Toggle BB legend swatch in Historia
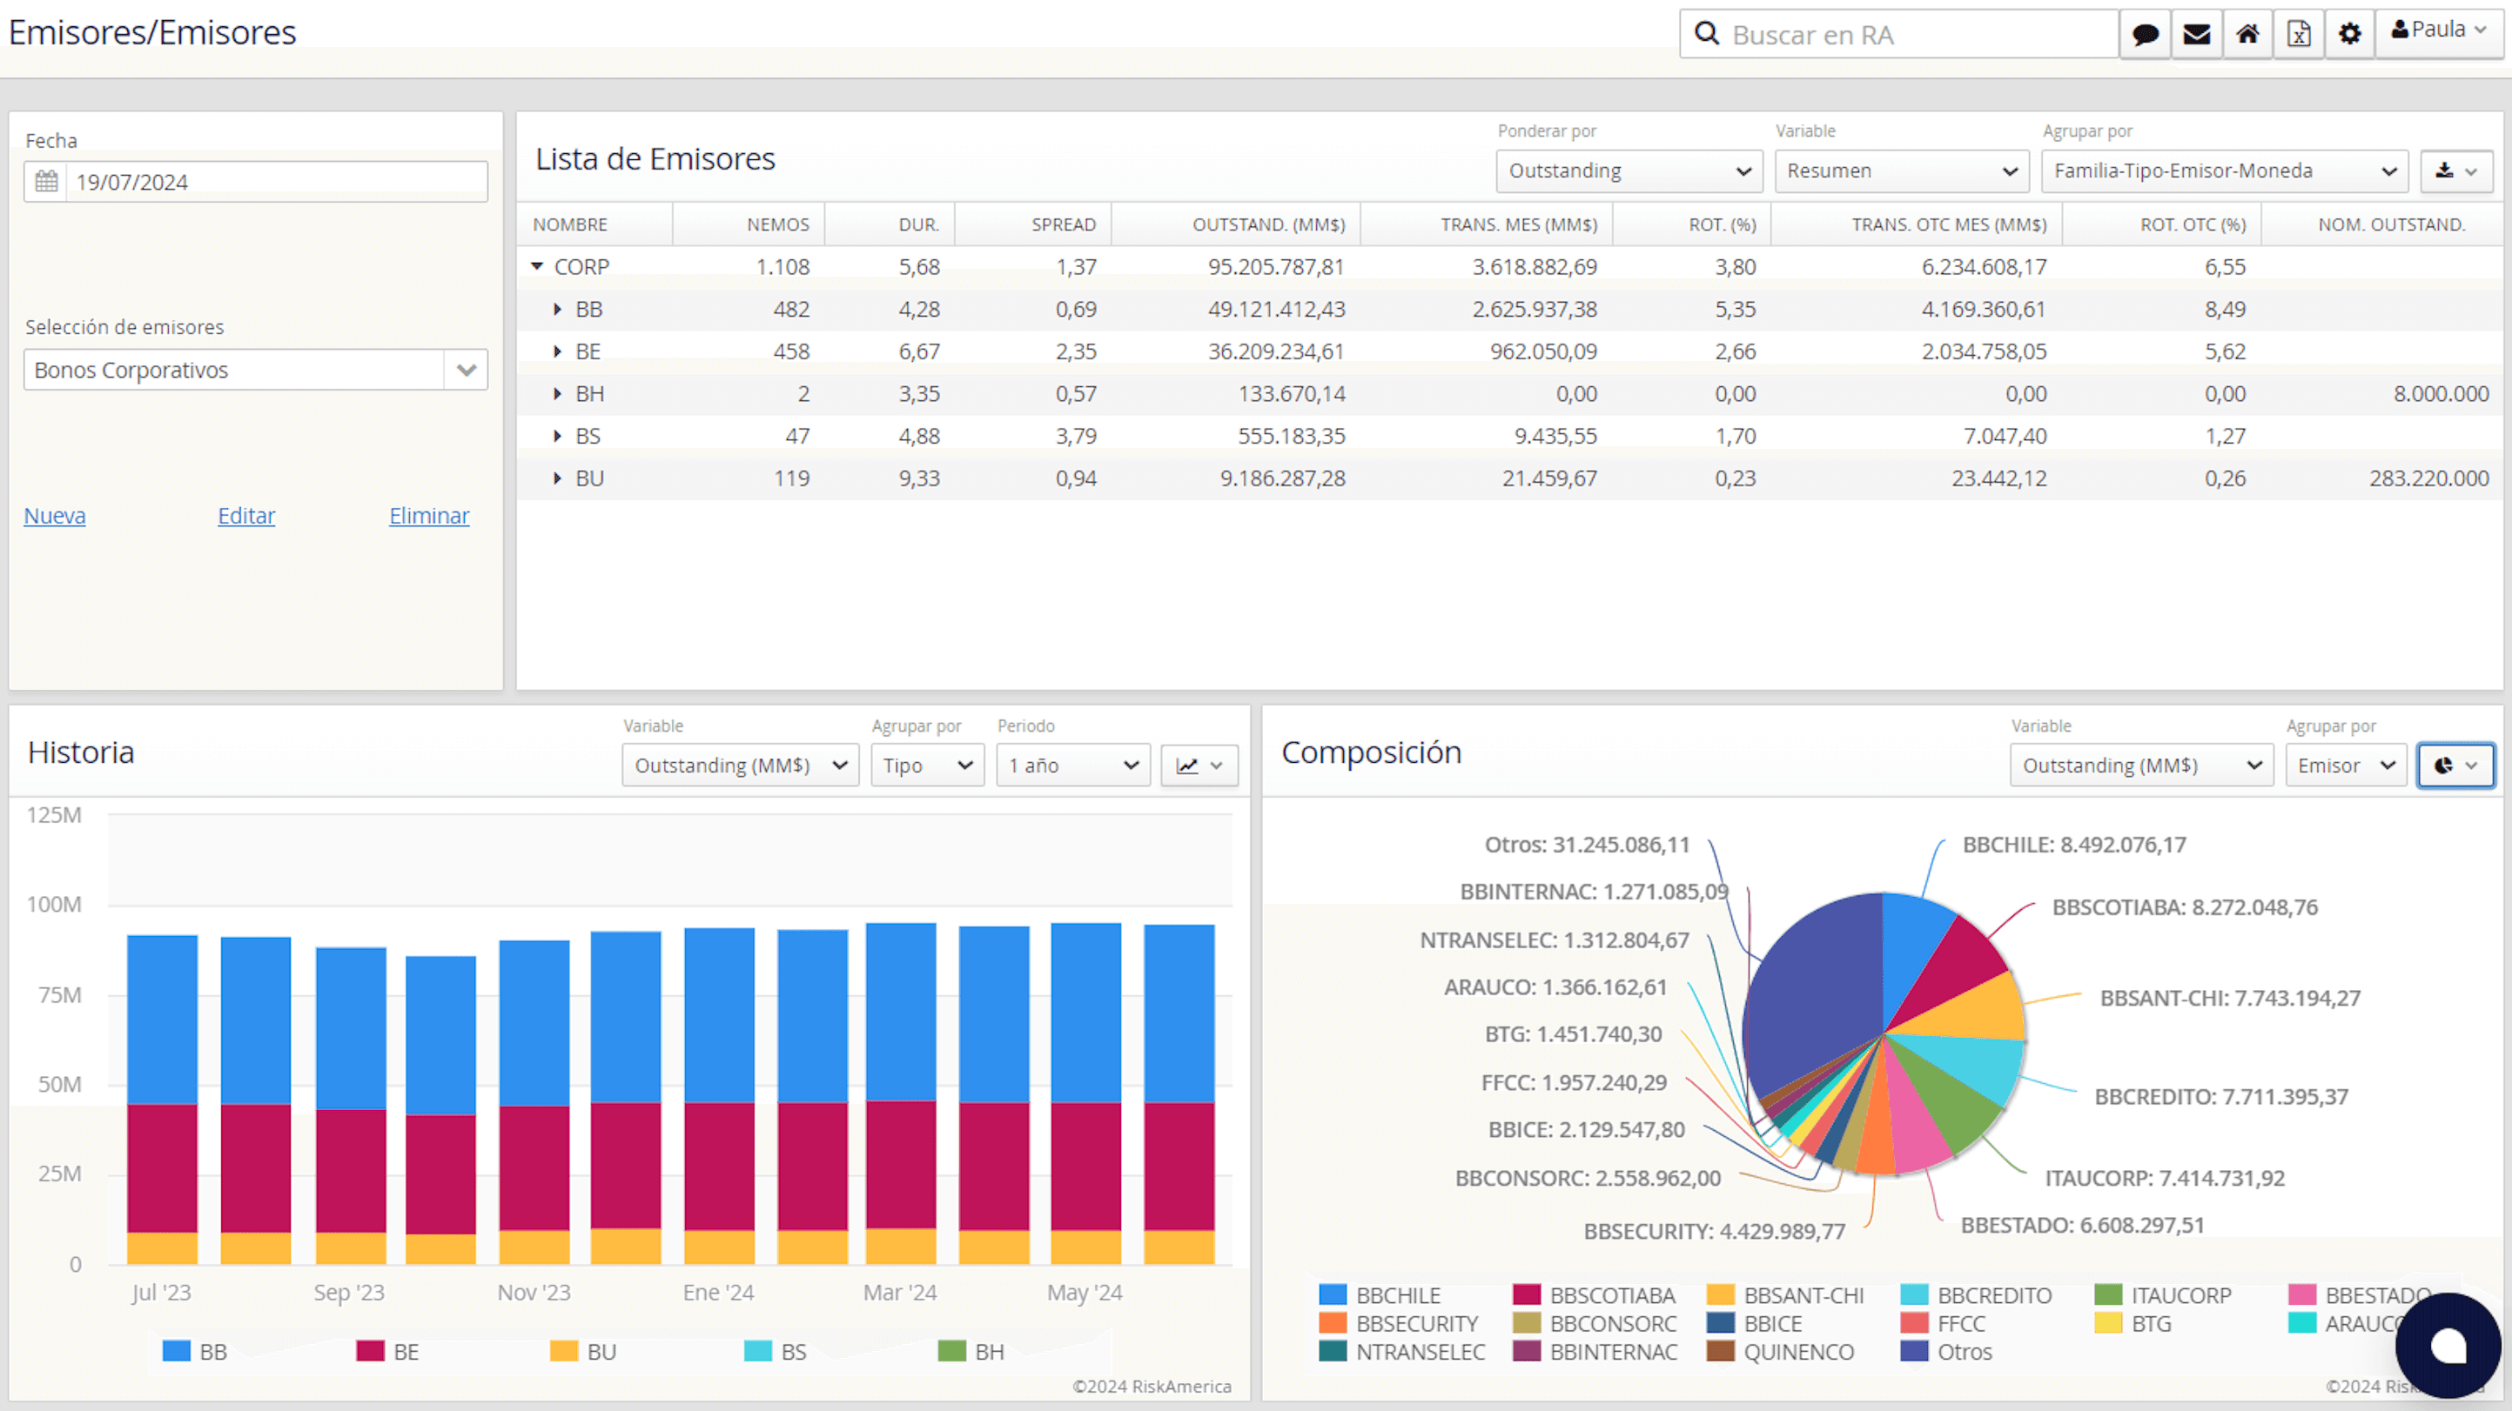 pyautogui.click(x=177, y=1351)
